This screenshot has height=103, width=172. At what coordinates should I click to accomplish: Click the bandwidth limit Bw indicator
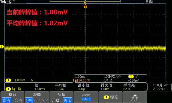pyautogui.click(x=32, y=80)
